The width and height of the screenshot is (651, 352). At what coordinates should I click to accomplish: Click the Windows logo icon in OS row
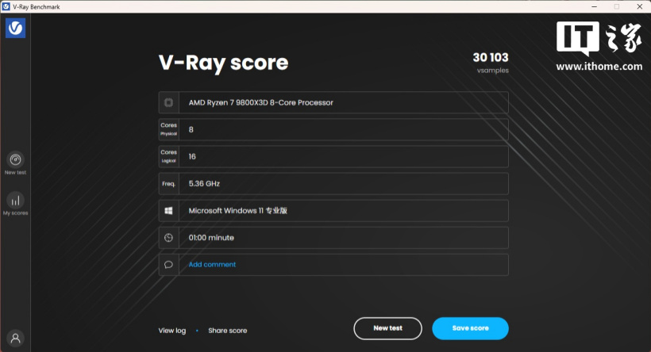click(168, 211)
